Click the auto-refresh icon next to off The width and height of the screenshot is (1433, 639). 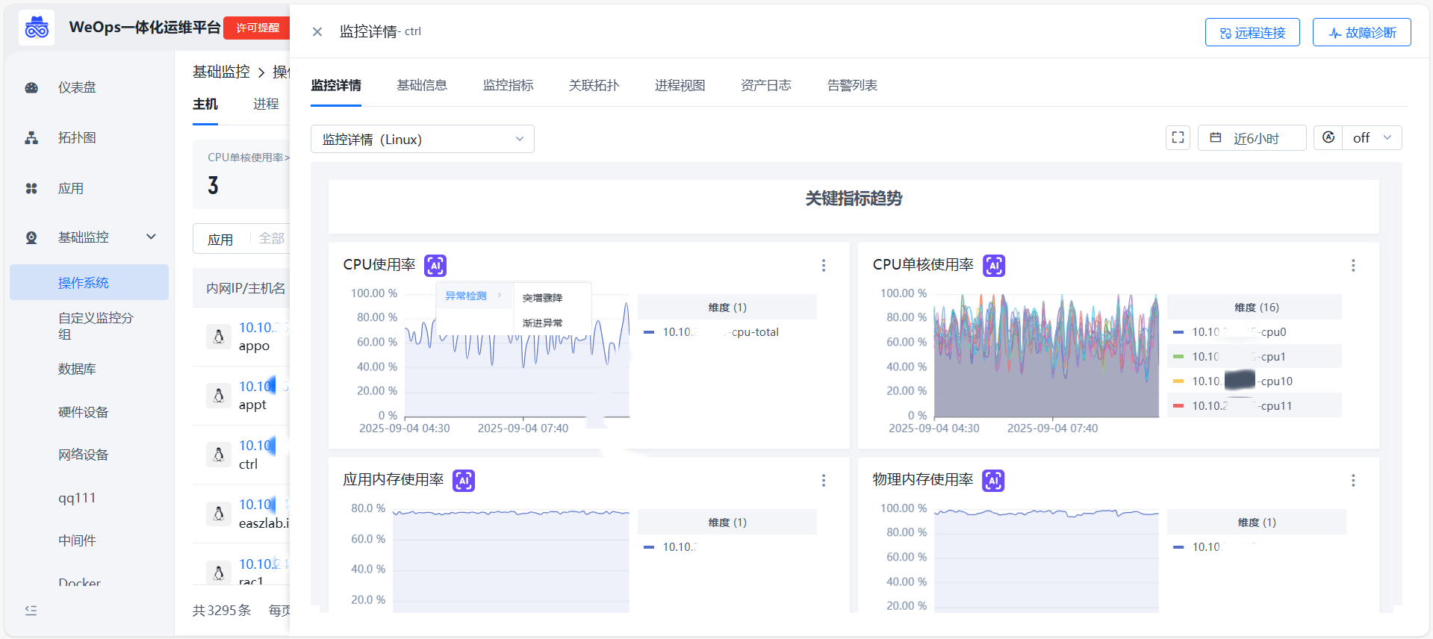pos(1328,138)
